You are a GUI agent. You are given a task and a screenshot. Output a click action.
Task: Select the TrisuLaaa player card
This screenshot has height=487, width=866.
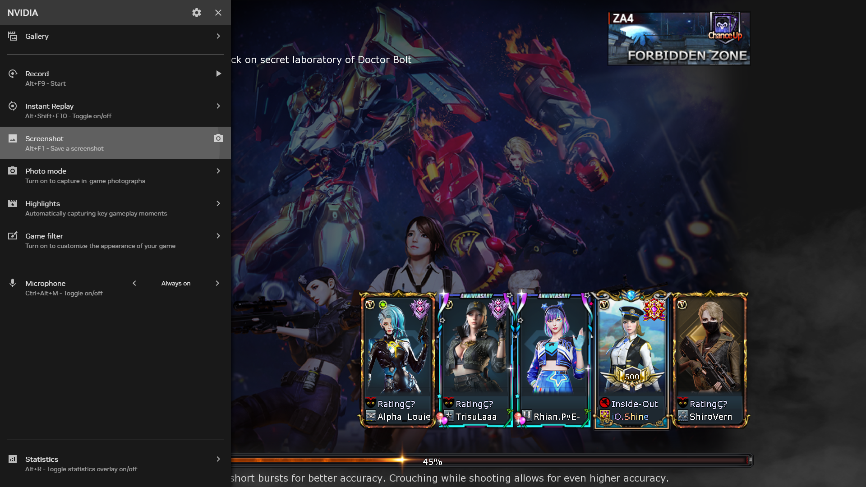point(476,359)
